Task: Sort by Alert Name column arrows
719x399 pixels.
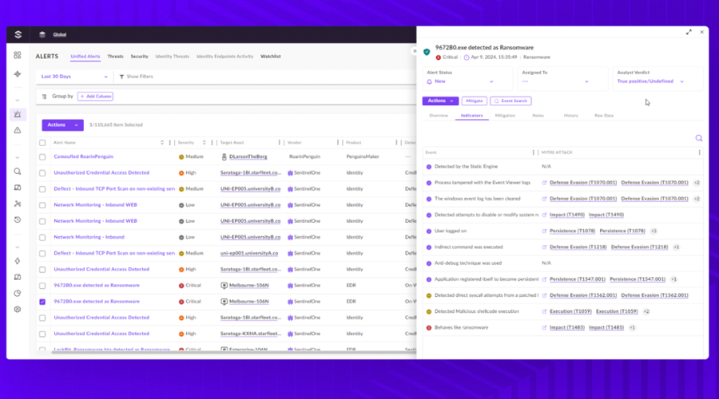Action: pyautogui.click(x=162, y=143)
